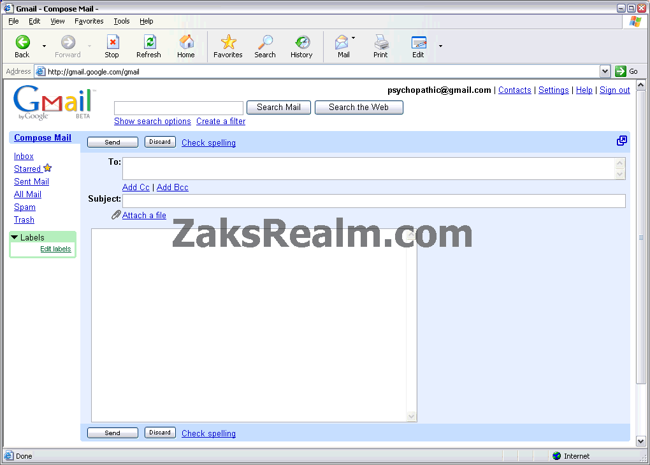Click the Internet zone globe icon
Viewport: 650px width, 465px height.
[x=557, y=456]
